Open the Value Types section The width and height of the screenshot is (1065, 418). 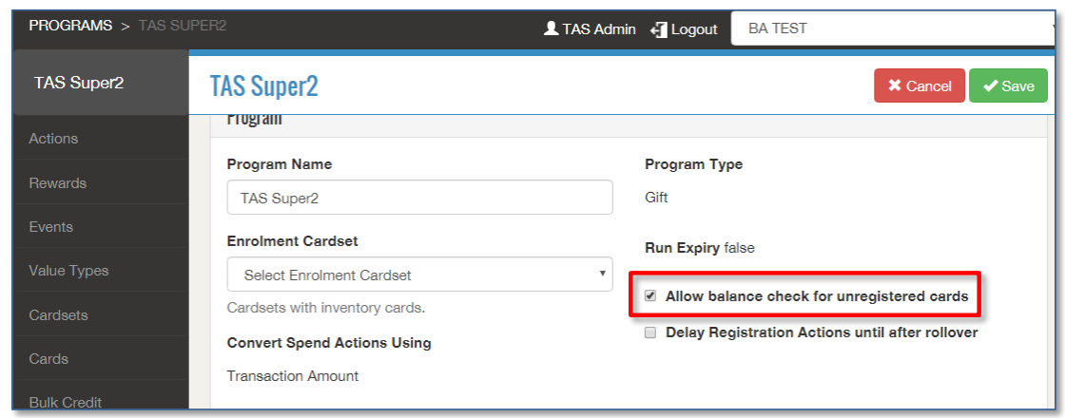pyautogui.click(x=68, y=271)
